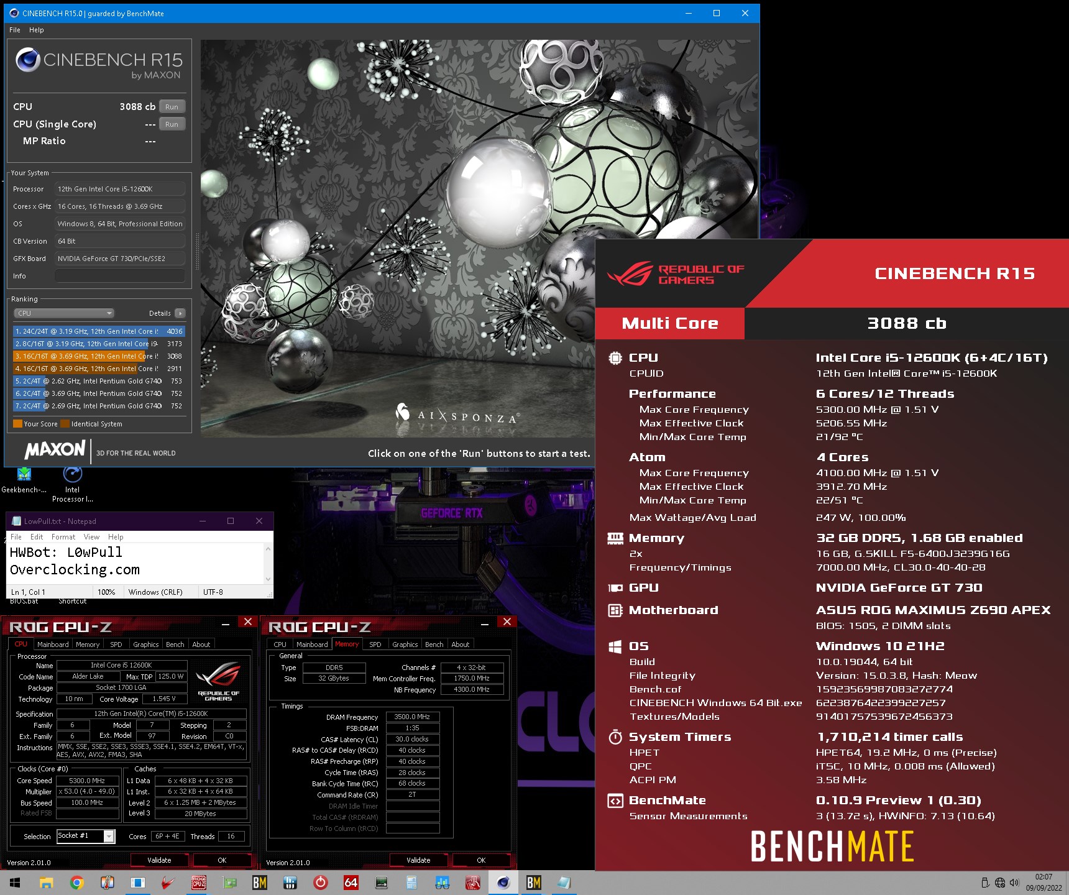The height and width of the screenshot is (895, 1069).
Task: Click the Info input field in Cinebench
Action: [120, 276]
